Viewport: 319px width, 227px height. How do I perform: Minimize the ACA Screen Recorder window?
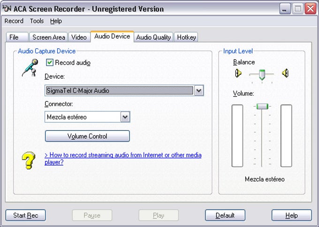point(285,9)
